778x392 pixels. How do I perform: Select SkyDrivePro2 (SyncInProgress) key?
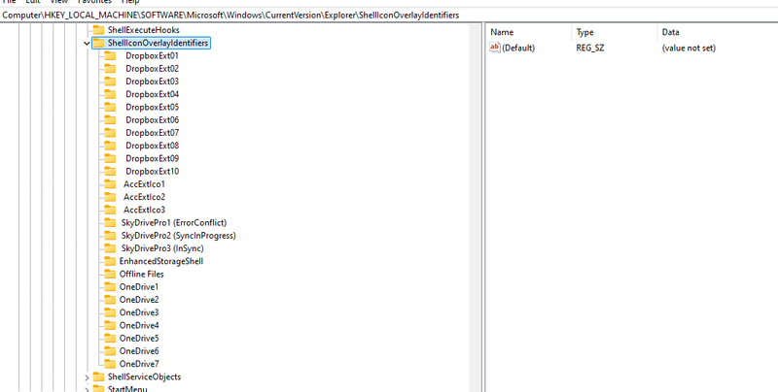[x=179, y=236]
